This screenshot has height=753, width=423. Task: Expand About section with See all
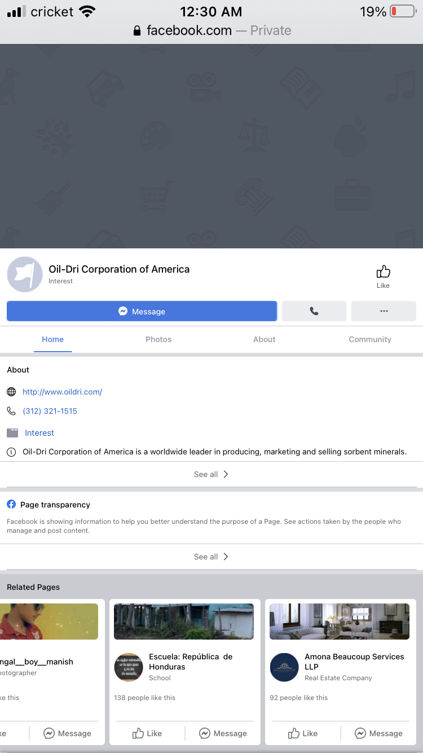(211, 474)
